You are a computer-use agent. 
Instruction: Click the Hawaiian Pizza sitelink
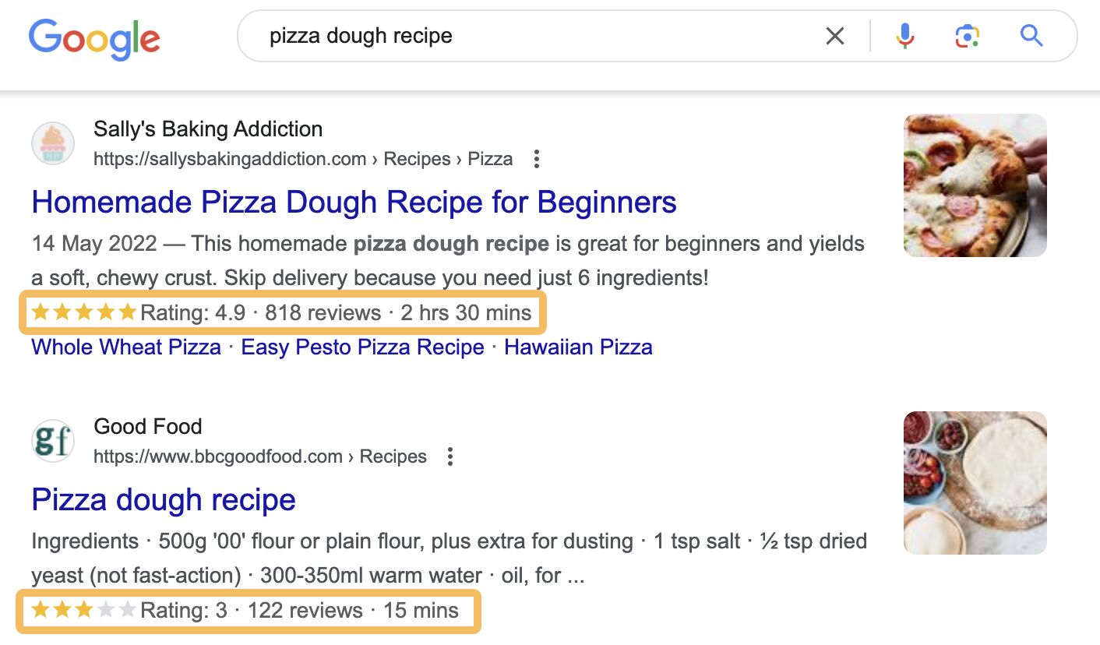coord(578,347)
